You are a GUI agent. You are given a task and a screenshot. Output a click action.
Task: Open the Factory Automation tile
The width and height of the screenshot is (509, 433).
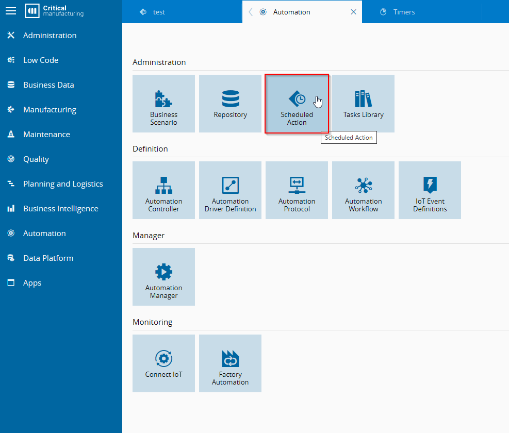pos(230,363)
